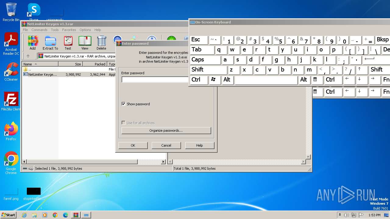This screenshot has width=390, height=219.
Task: Toggle left Shift key on On-Screen Keyboard
Action: 208,70
